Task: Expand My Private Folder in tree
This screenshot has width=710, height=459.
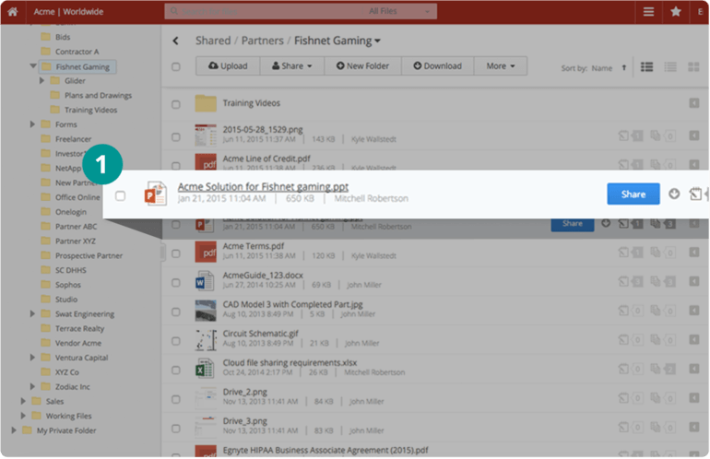Action: tap(14, 430)
